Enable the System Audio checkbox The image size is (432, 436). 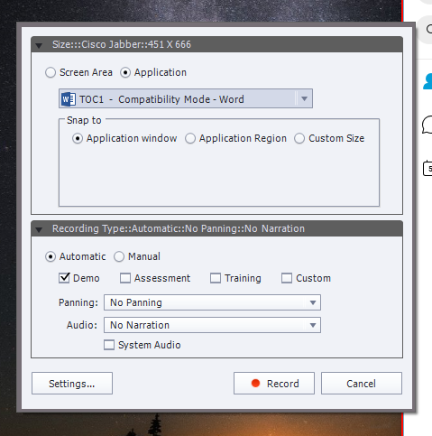coord(109,345)
